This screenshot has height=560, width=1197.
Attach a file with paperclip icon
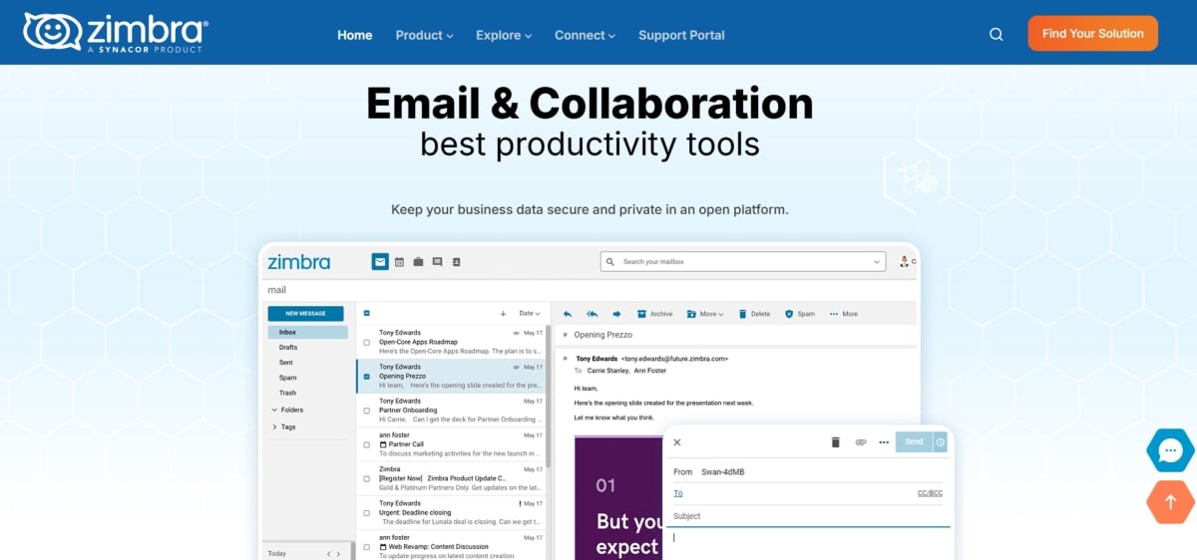click(860, 442)
